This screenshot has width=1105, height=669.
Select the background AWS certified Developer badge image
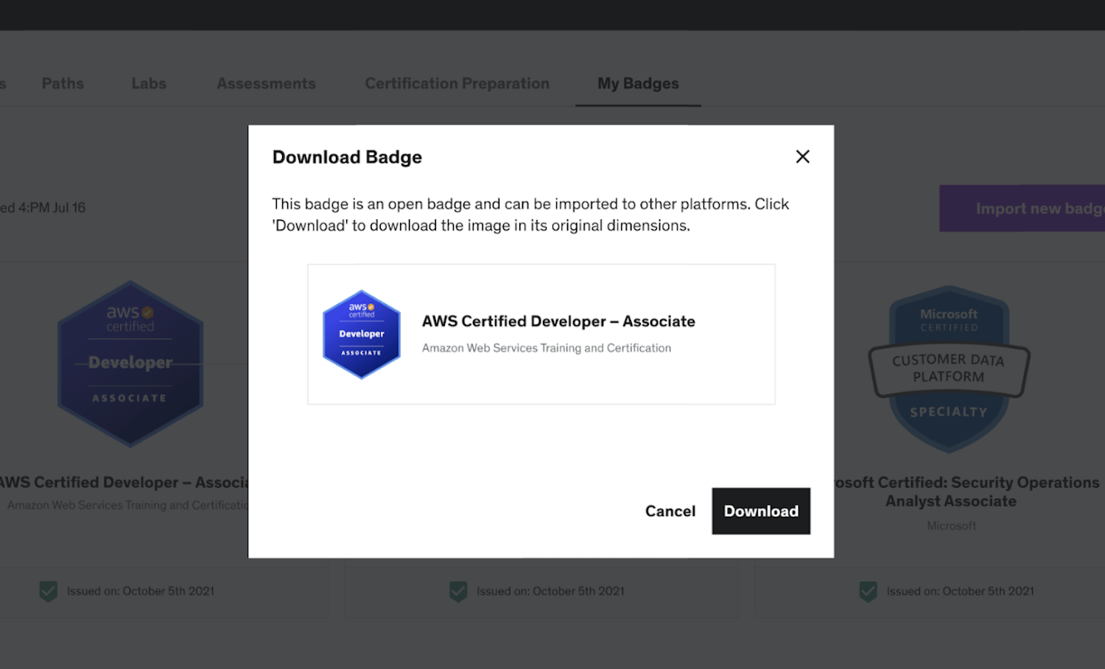(x=130, y=364)
